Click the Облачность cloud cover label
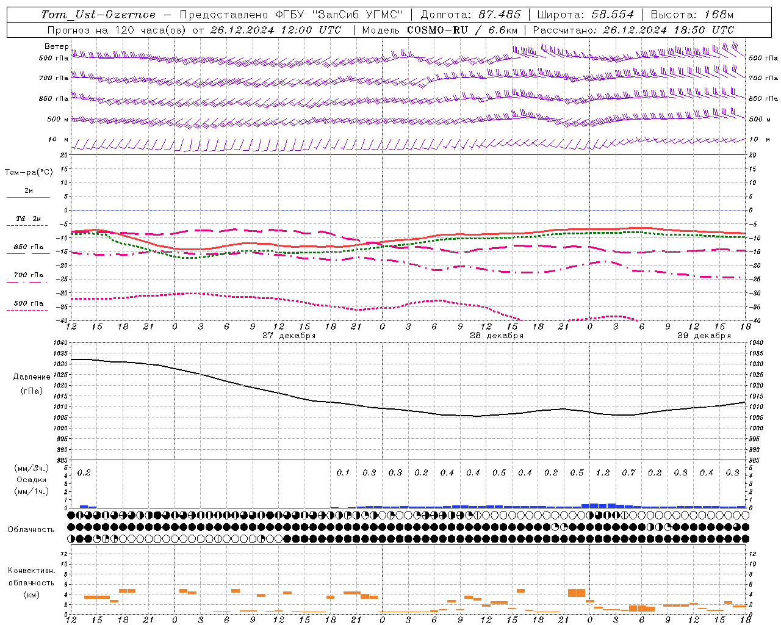The image size is (781, 625). pos(31,529)
